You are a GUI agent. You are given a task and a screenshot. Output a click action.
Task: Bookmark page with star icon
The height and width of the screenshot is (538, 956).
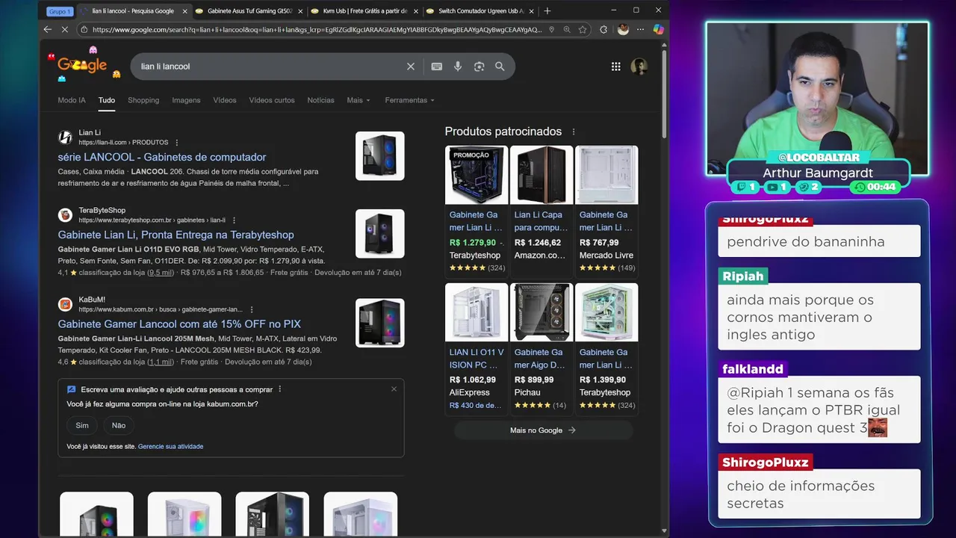pyautogui.click(x=583, y=29)
